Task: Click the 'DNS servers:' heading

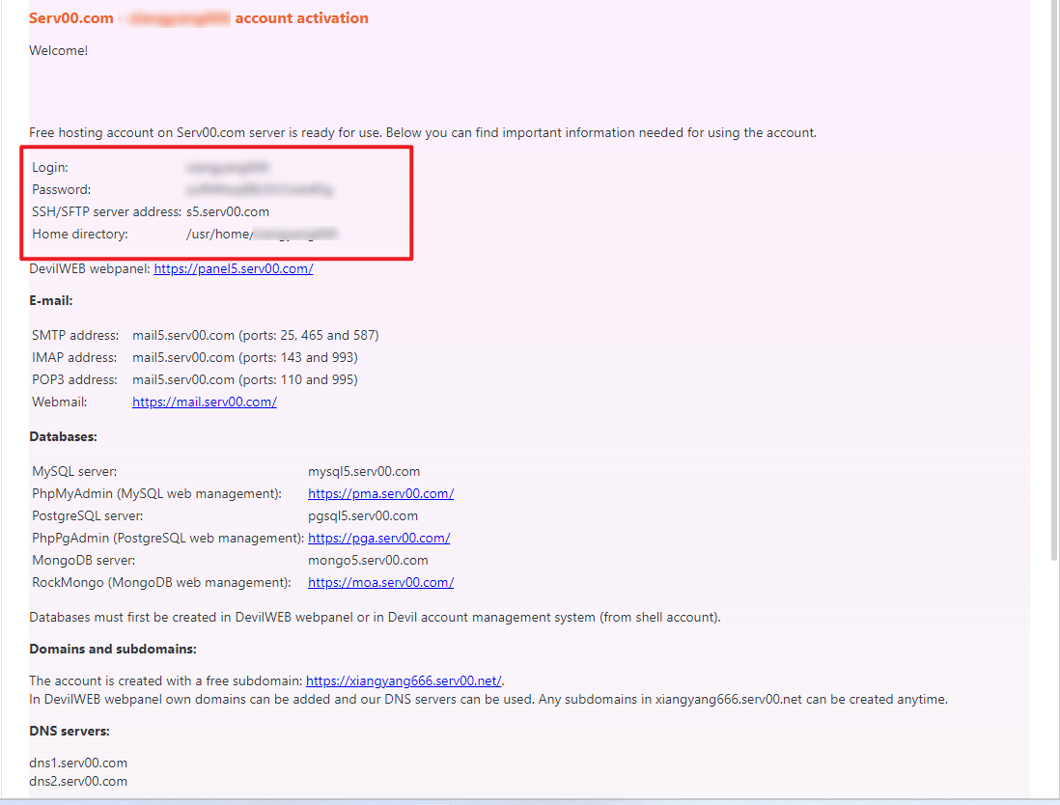Action: pyautogui.click(x=69, y=732)
